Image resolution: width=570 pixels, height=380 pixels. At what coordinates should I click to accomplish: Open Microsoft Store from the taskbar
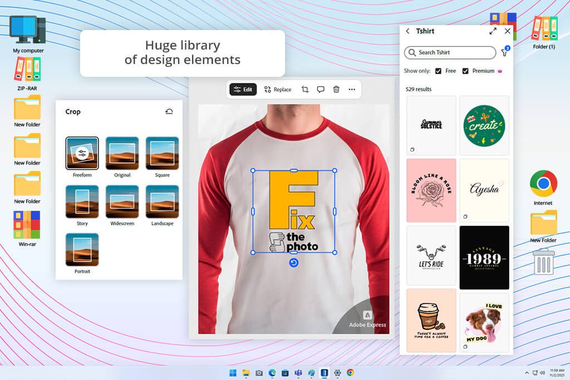286,373
